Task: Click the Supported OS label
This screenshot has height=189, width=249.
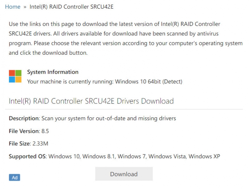Action: 27,156
